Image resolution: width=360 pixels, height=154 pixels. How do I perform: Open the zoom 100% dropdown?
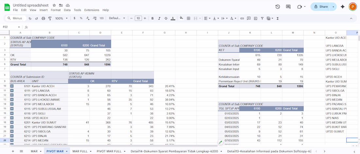tap(61, 19)
